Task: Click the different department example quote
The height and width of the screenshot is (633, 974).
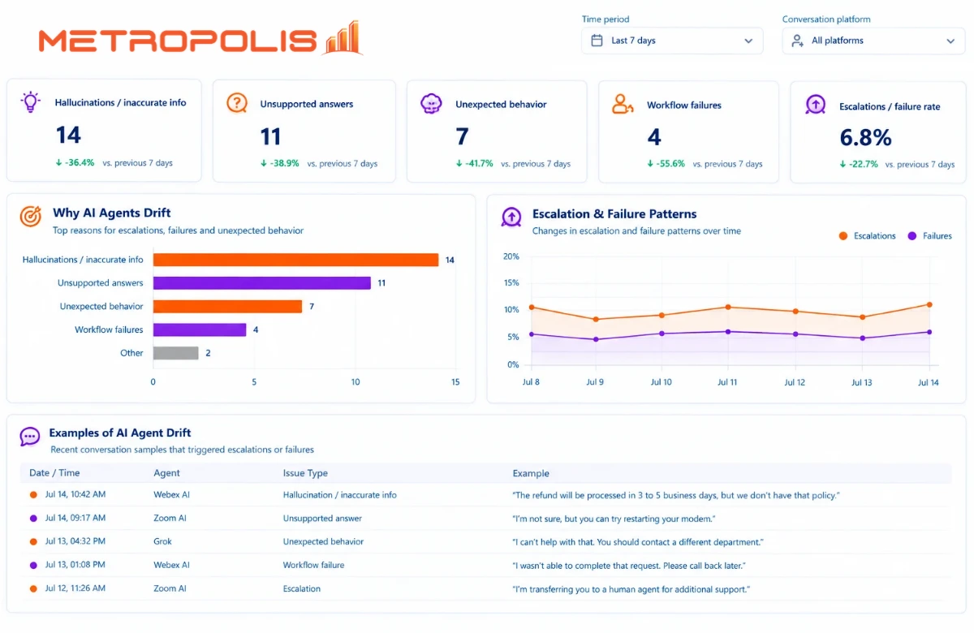Action: pos(638,541)
